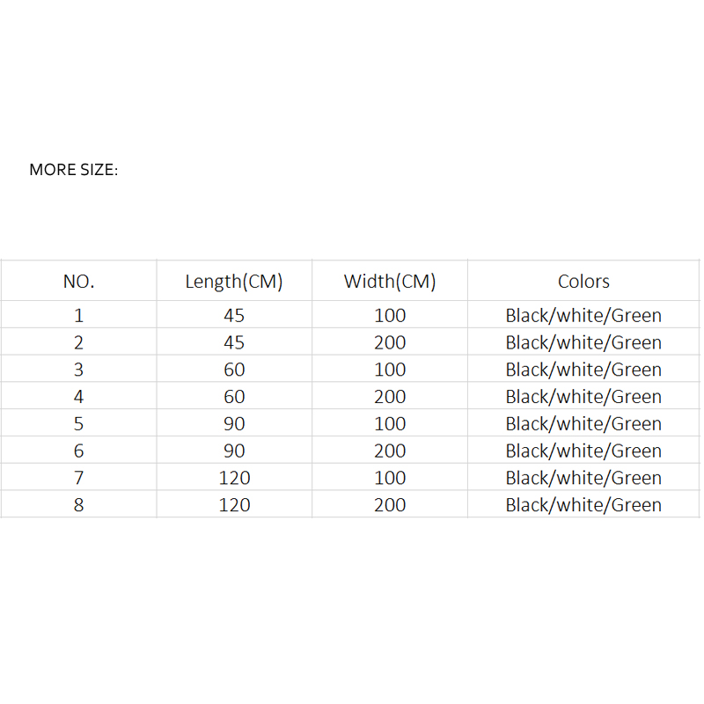704x704 pixels.
Task: Click the MORE SIZE heading text
Action: 74,170
